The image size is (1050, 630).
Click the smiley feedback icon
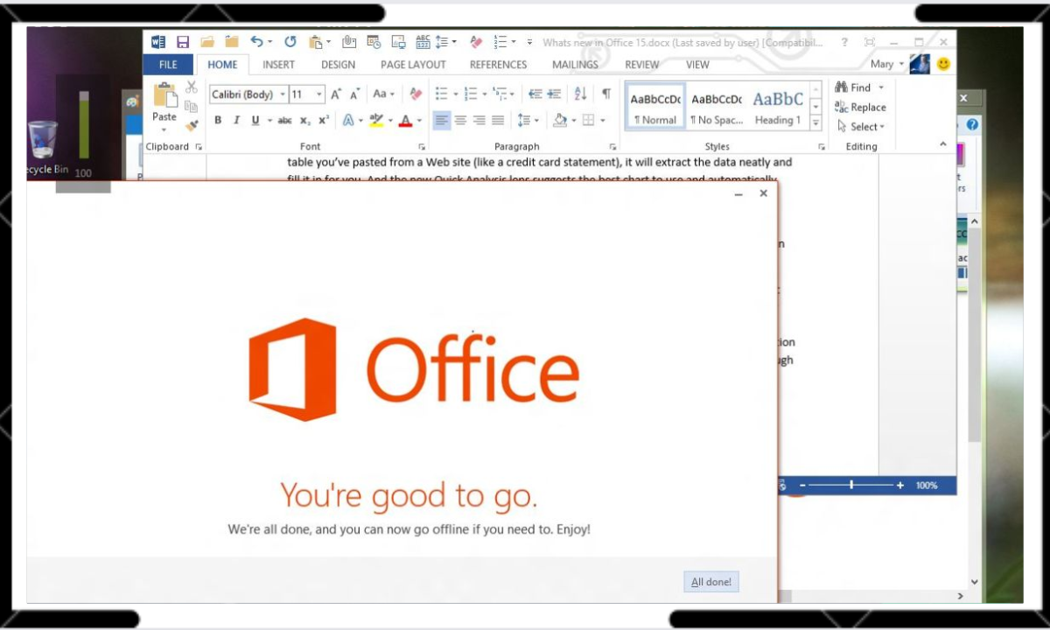[x=943, y=64]
